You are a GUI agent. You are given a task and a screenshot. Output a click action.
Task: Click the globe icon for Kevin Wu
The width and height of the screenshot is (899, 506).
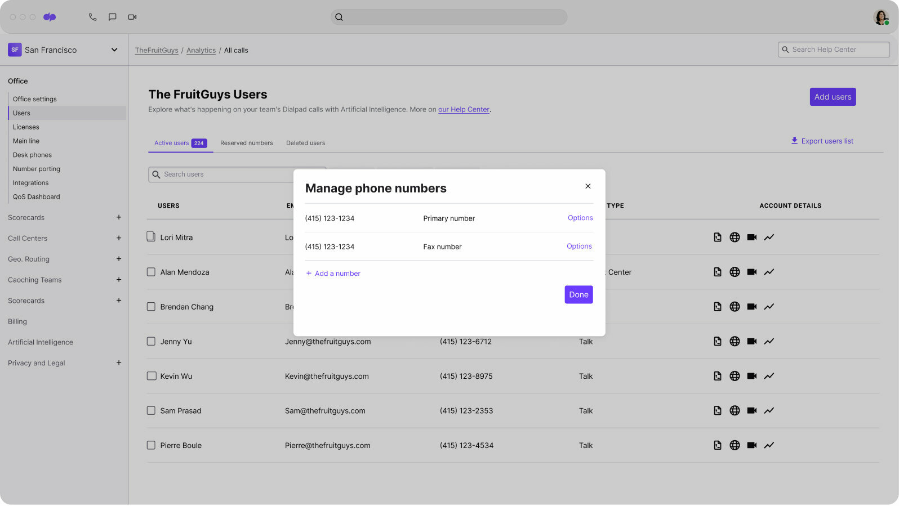coord(735,376)
